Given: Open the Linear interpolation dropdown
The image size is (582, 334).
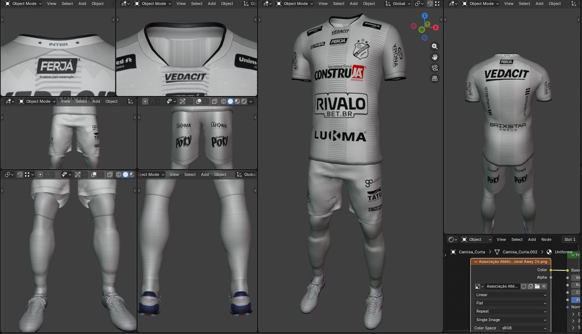Looking at the screenshot, I should [x=511, y=295].
